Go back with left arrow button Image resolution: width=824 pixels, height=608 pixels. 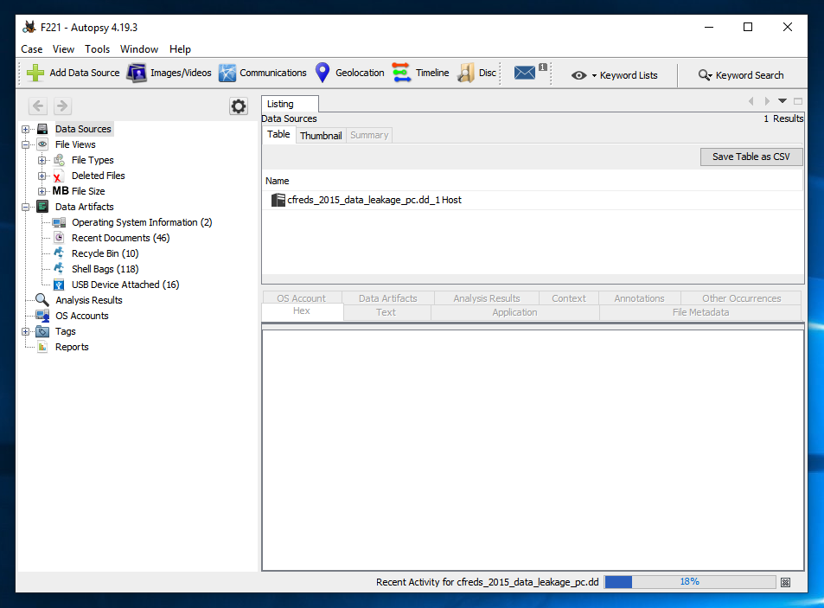coord(38,106)
